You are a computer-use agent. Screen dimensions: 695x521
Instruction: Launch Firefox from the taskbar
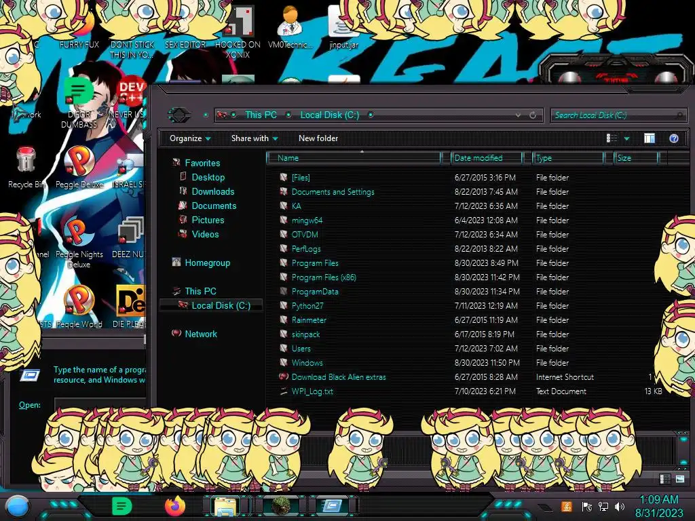pos(175,506)
